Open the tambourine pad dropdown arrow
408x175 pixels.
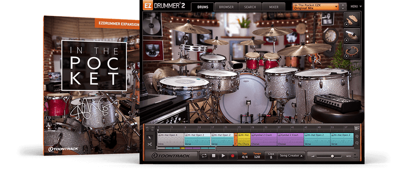pos(347,56)
